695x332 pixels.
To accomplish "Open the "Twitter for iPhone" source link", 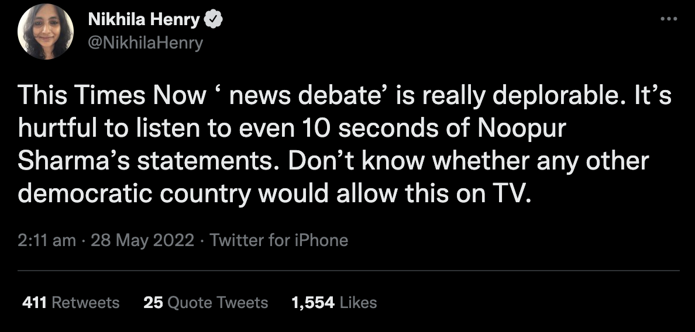I will tap(278, 240).
